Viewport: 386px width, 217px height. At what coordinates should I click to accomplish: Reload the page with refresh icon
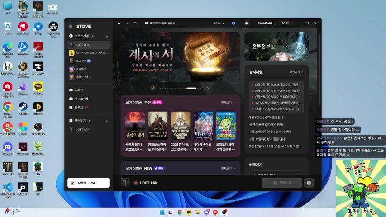[x=135, y=23]
